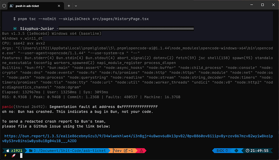Maximize the terminal window

click(262, 5)
